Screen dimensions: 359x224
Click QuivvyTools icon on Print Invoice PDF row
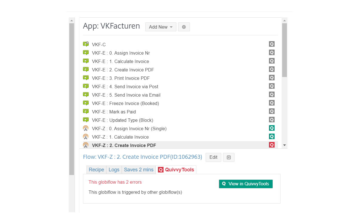272,78
